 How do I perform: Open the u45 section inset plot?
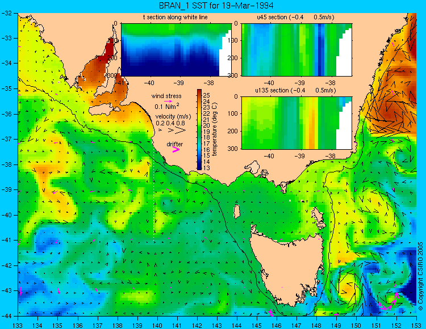pyautogui.click(x=296, y=50)
